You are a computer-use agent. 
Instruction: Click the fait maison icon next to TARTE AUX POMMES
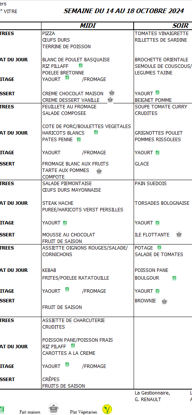pos(99,171)
